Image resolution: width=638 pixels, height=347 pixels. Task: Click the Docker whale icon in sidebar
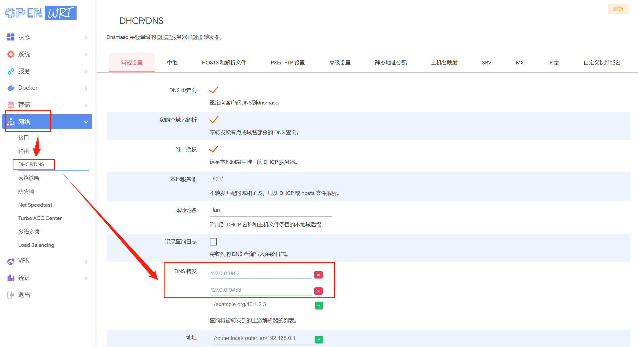(x=11, y=88)
